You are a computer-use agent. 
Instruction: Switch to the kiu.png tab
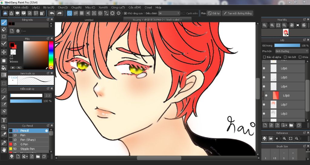(x=157, y=20)
